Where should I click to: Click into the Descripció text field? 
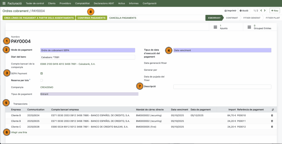point(222,87)
